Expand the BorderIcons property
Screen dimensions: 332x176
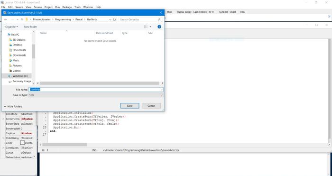point(3,119)
